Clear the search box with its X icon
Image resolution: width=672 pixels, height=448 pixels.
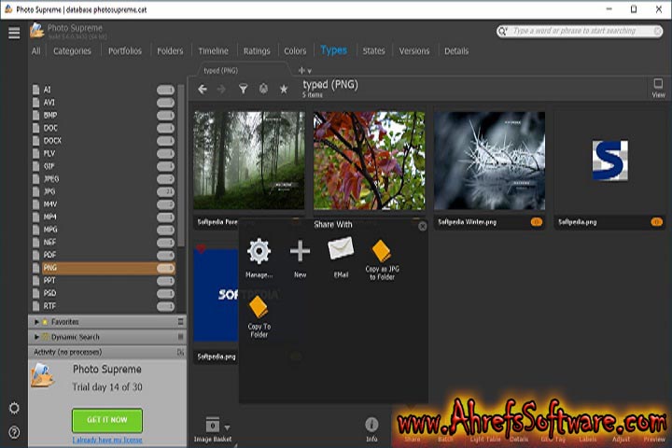pos(657,31)
